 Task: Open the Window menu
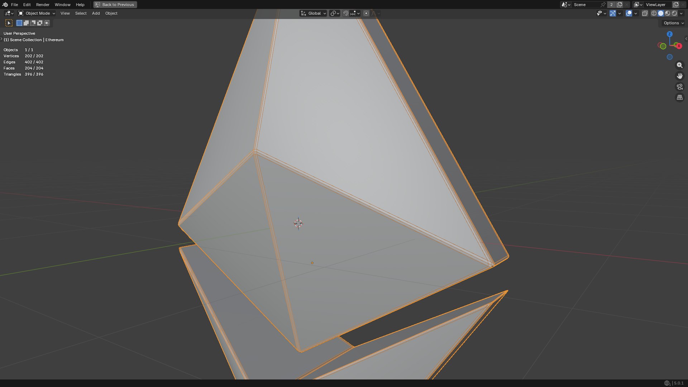(x=62, y=5)
